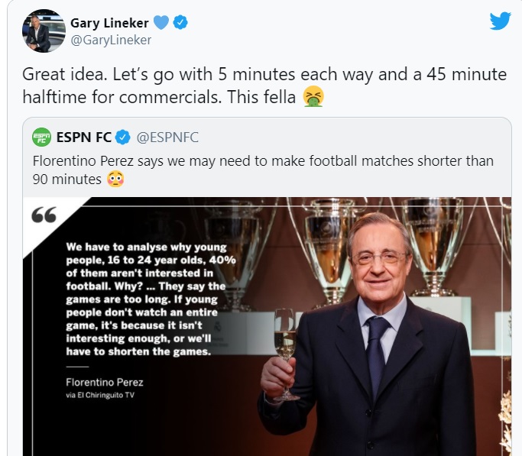Screen dimensions: 522x456
Task: Open the ESPN FC account name
Action: [84, 138]
